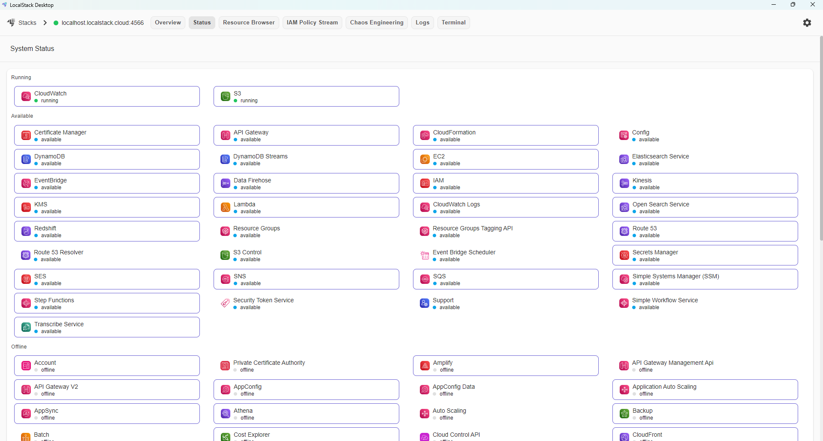This screenshot has width=823, height=441.
Task: Click the Resource Groups label
Action: 256,228
